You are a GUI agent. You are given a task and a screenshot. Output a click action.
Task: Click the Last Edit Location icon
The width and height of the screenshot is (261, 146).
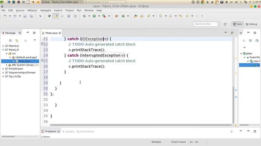click(x=181, y=16)
